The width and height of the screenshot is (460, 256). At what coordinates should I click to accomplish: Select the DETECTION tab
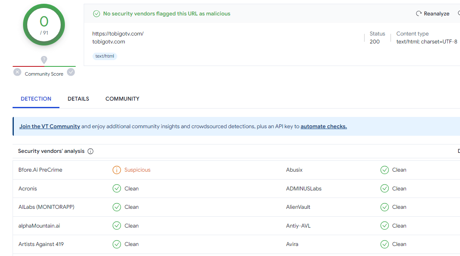(36, 99)
